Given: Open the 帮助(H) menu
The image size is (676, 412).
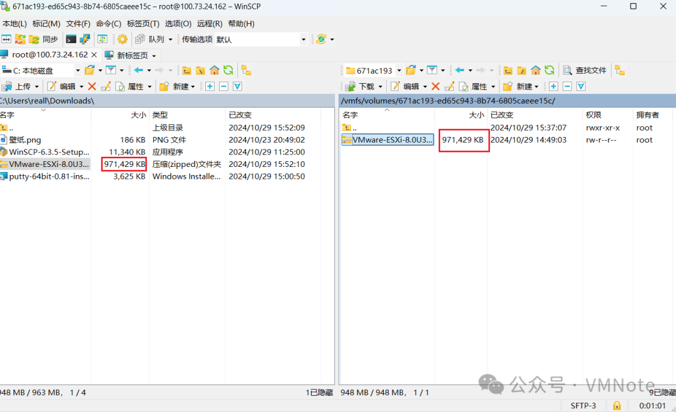Looking at the screenshot, I should click(x=241, y=24).
